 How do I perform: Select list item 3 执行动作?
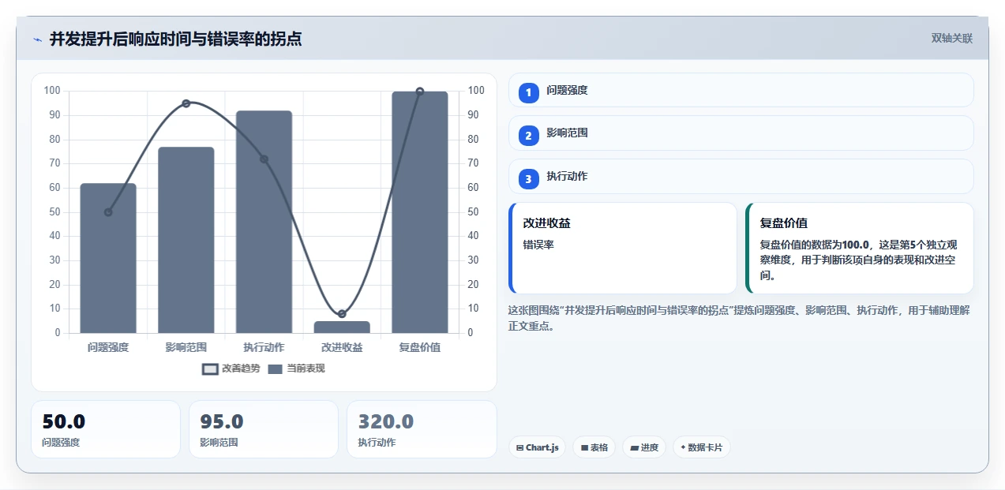pos(741,176)
